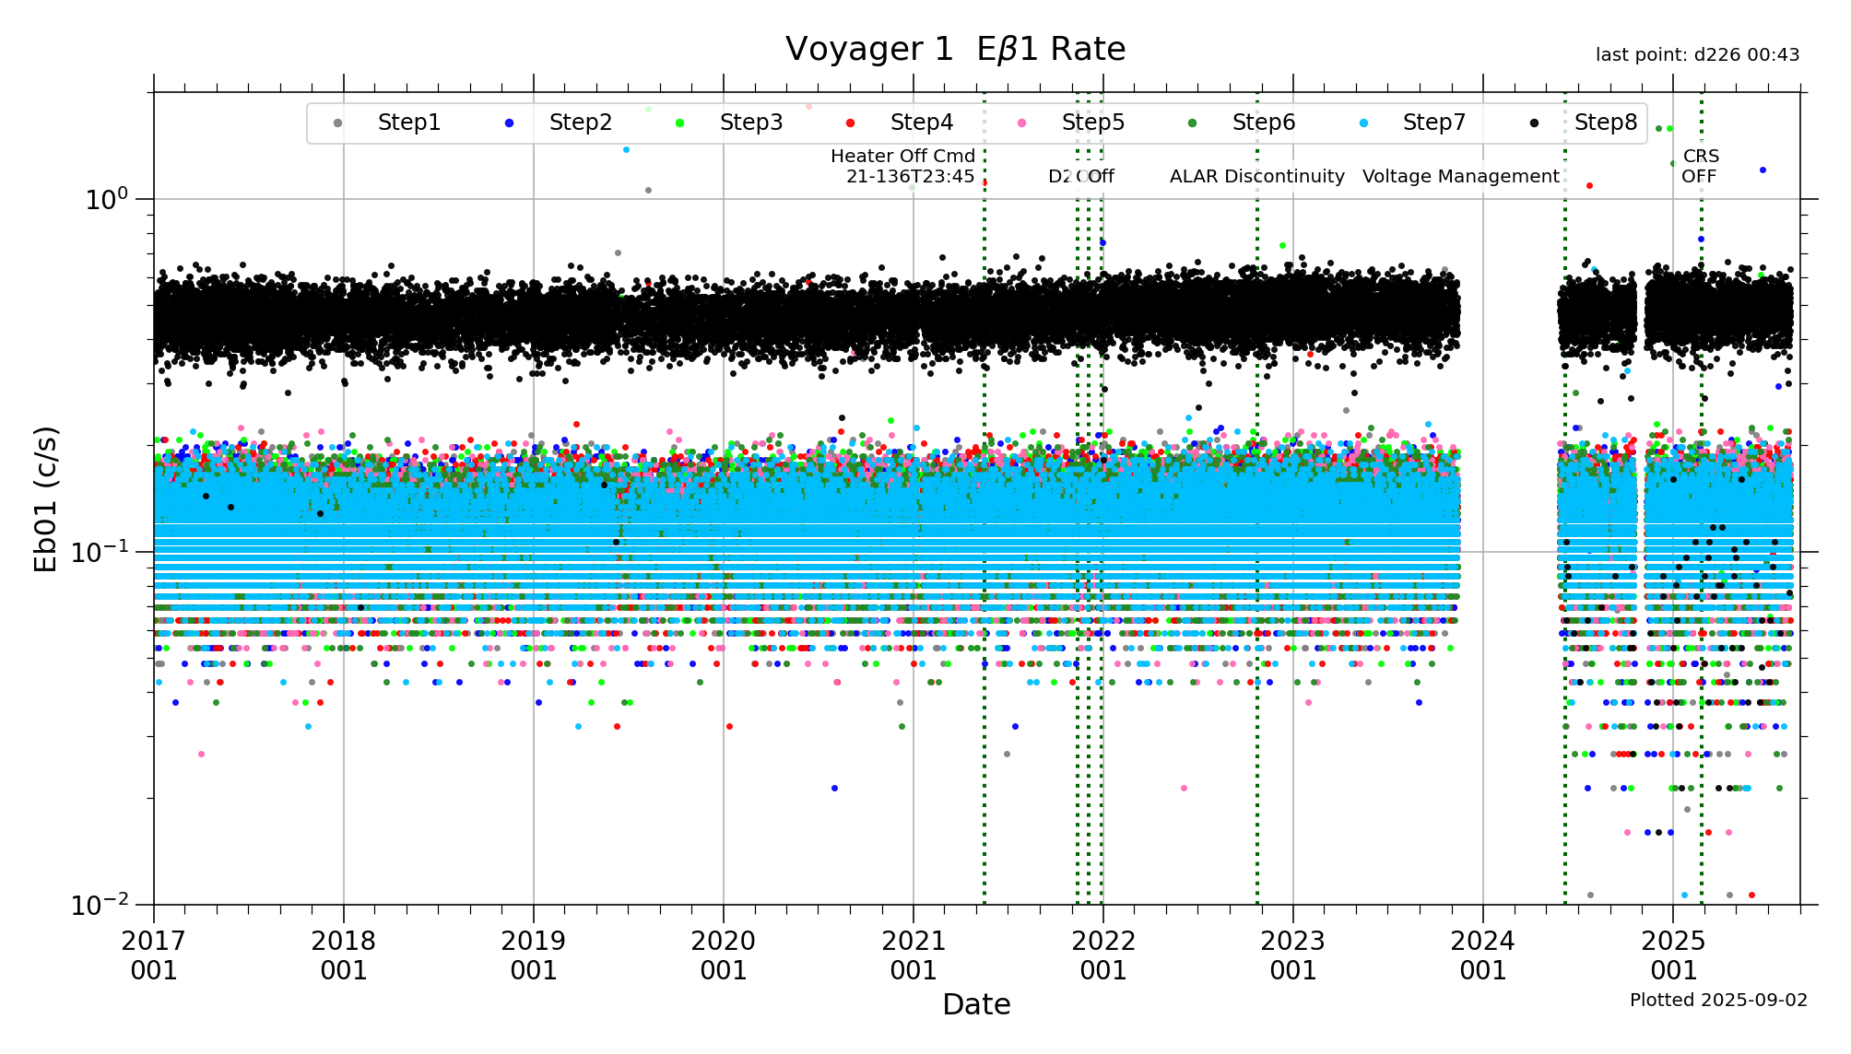
Task: Click the red Step4 legend marker
Action: (850, 123)
